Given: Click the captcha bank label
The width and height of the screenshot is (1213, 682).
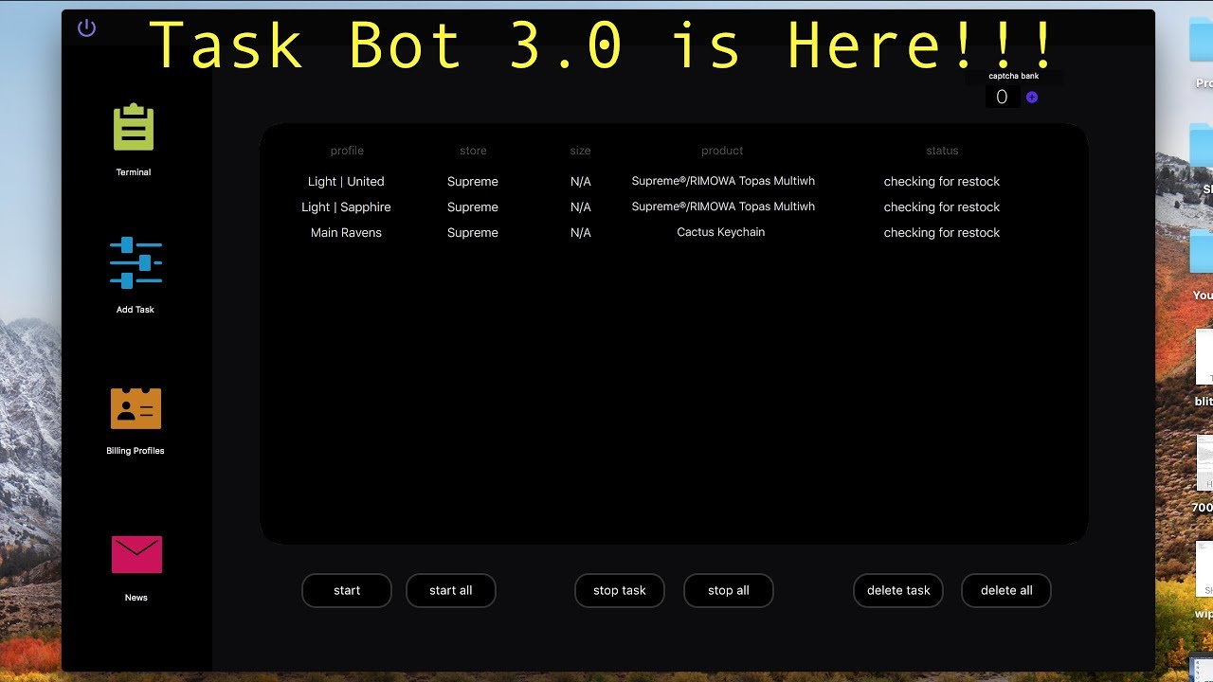Looking at the screenshot, I should click(x=1014, y=76).
